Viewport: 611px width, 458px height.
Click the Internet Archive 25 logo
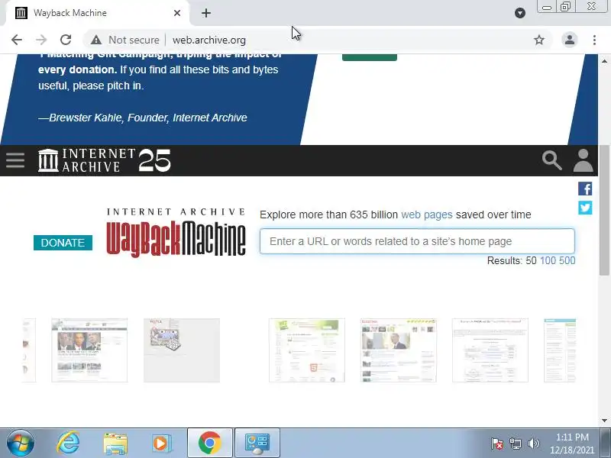pos(105,160)
